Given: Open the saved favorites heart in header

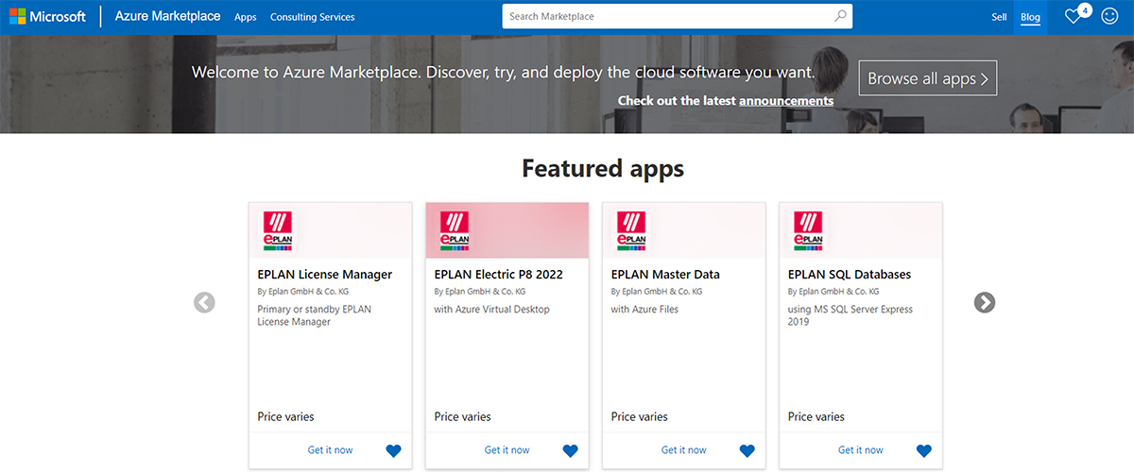Looking at the screenshot, I should coord(1073,17).
